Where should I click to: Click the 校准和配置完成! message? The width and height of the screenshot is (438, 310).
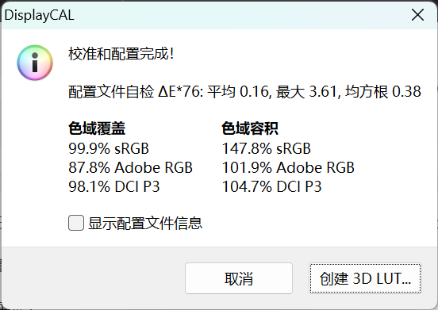(121, 54)
